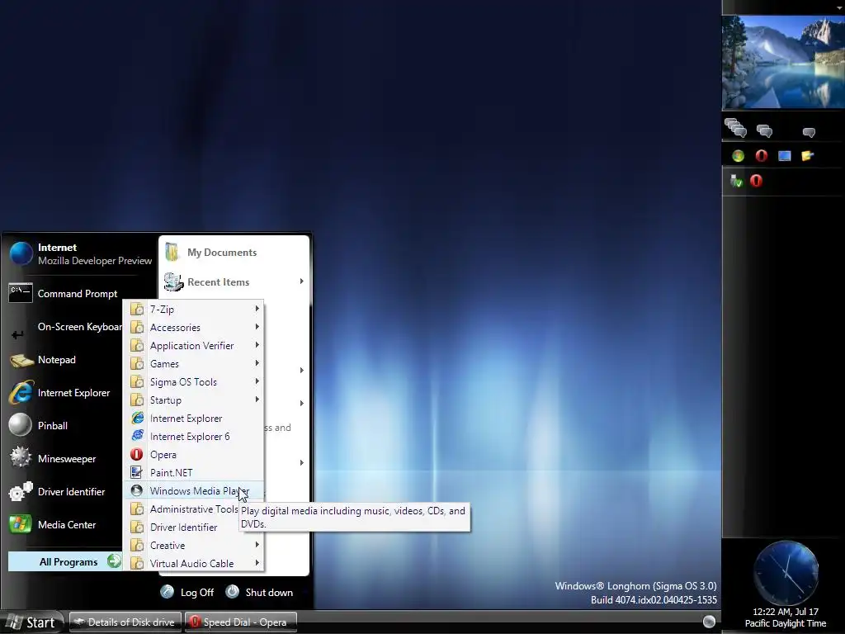The width and height of the screenshot is (845, 634).
Task: Open the Administrative Tools folder
Action: (x=194, y=509)
